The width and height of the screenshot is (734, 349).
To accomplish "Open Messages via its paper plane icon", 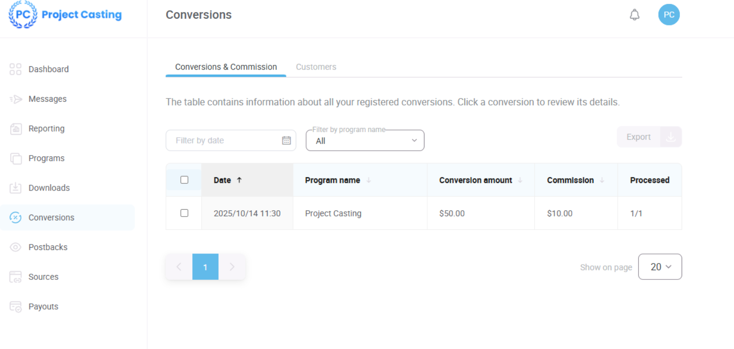I will click(x=15, y=99).
